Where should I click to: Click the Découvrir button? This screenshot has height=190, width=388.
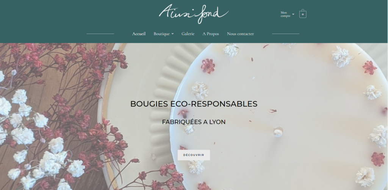[194, 155]
